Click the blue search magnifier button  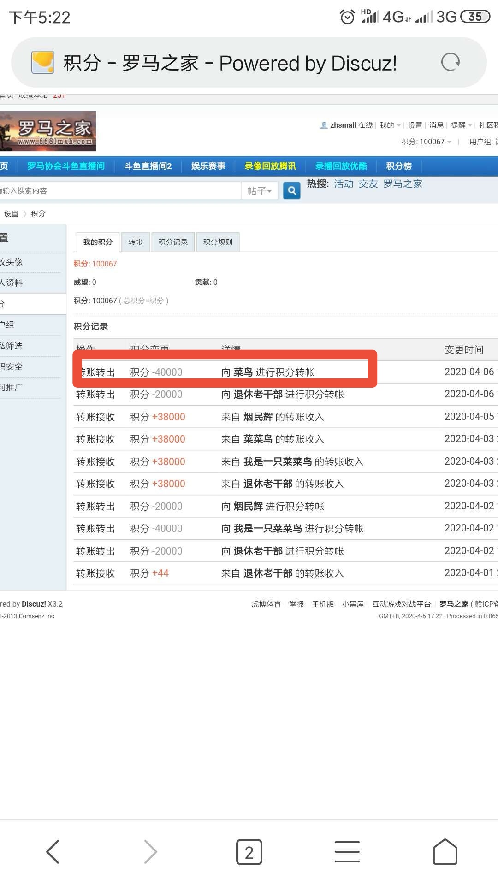click(291, 190)
